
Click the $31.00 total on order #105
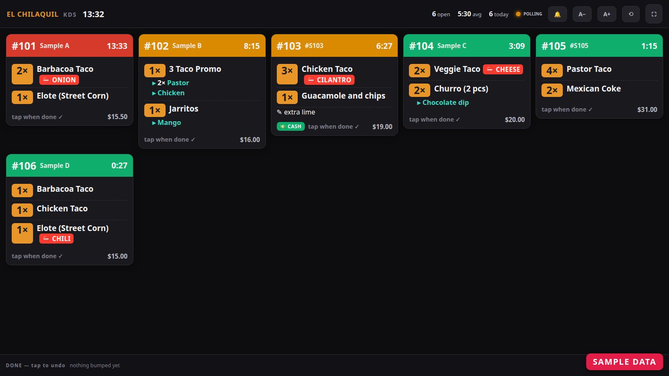(x=647, y=109)
